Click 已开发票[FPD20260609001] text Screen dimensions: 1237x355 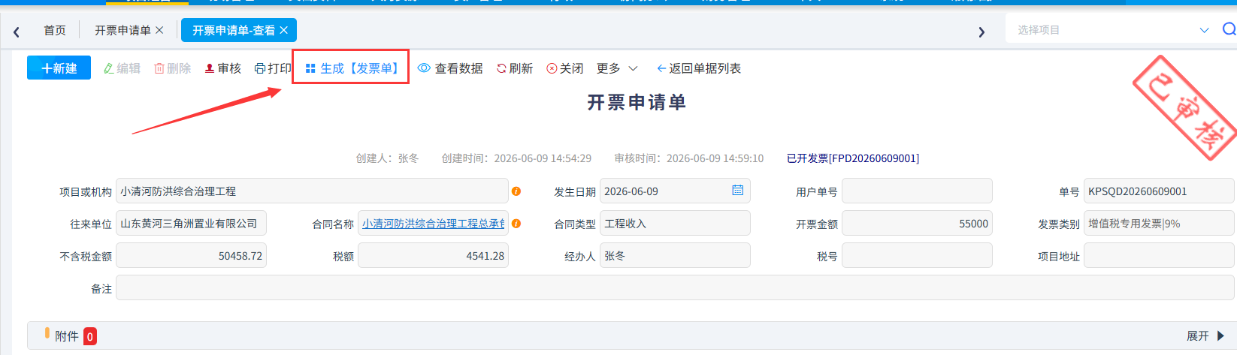(x=853, y=158)
